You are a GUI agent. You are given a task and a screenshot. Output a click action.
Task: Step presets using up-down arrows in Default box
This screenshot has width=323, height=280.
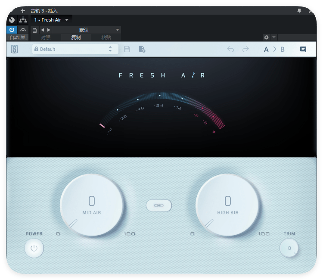110,49
